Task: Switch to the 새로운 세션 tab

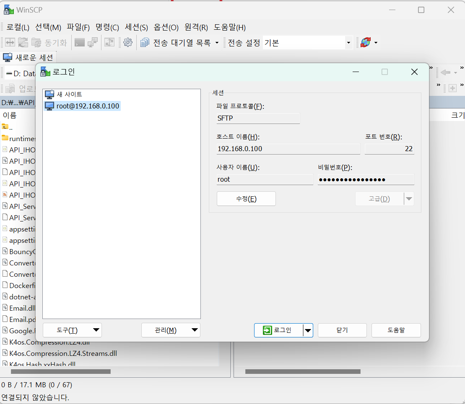Action: coord(29,57)
